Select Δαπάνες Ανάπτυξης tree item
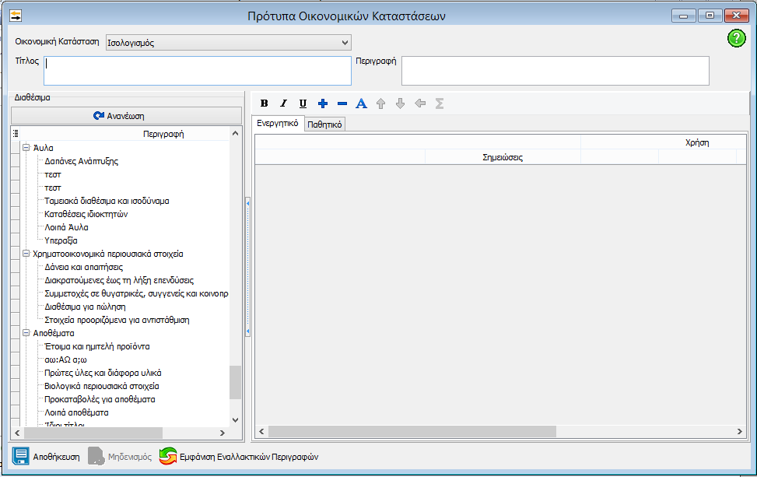 81,161
